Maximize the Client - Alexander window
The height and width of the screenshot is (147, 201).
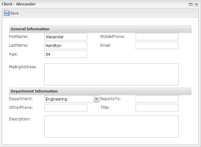pos(191,4)
